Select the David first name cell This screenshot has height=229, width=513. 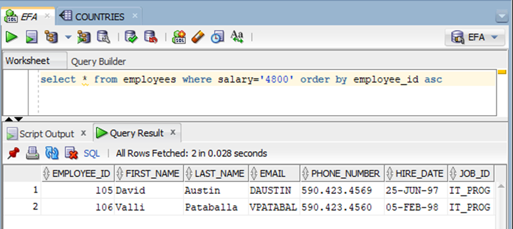148,190
